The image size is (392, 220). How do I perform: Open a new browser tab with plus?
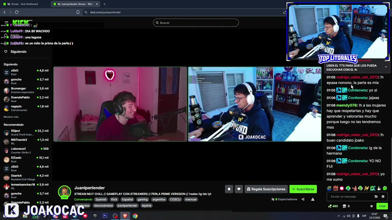pyautogui.click(x=104, y=4)
